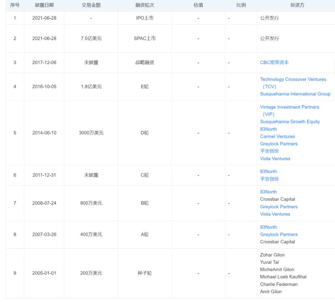The width and height of the screenshot is (335, 302).
Task: Click the 交易金额 column header
Action: [x=91, y=5]
